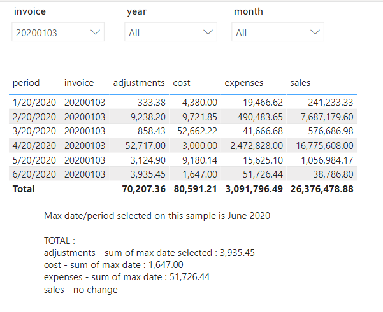Image resolution: width=383 pixels, height=312 pixels.
Task: Click adjustments value 333.38
Action: coord(152,103)
